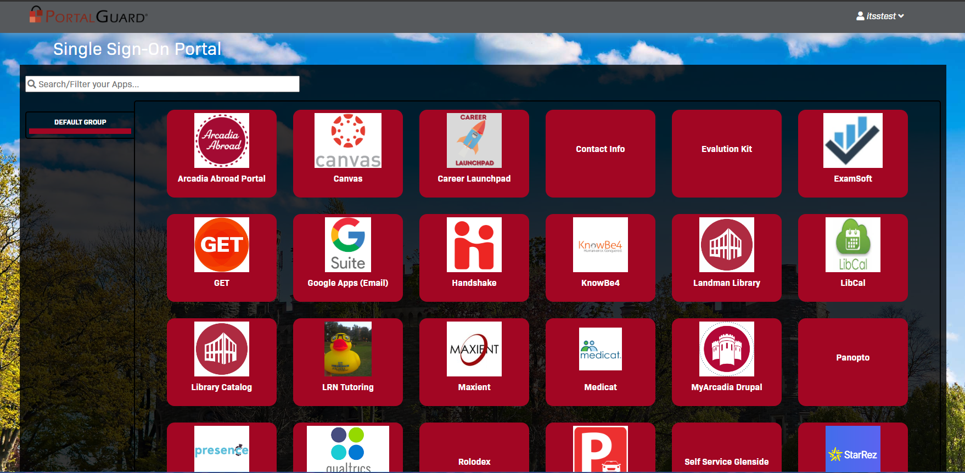
Task: Click the Library Catalog label text
Action: coord(222,387)
